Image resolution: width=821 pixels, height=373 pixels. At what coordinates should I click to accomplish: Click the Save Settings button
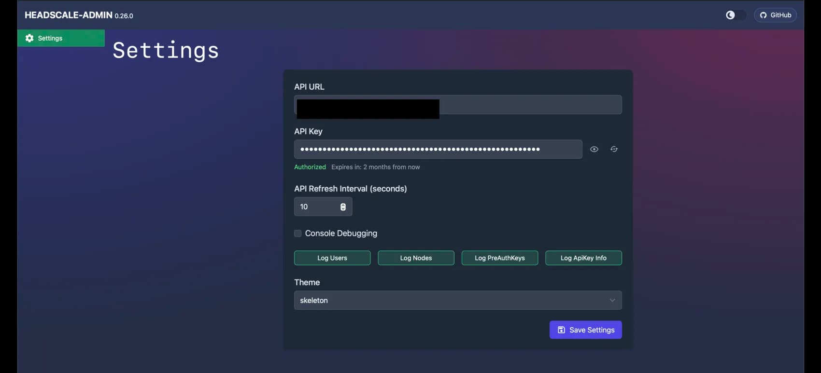(x=586, y=330)
